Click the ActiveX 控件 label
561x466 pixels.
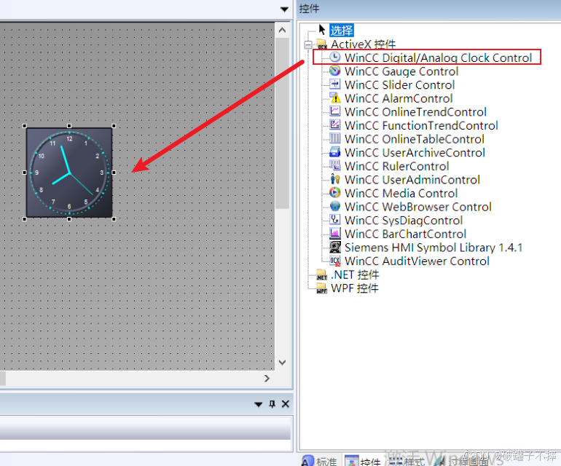[x=363, y=44]
